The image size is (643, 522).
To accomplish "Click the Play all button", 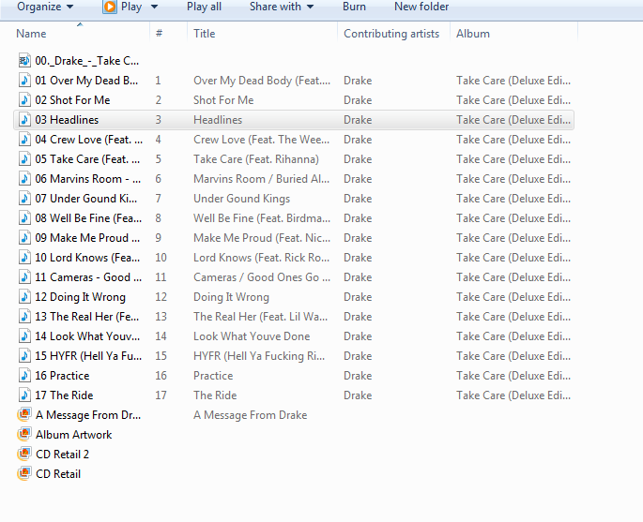I will [x=204, y=7].
